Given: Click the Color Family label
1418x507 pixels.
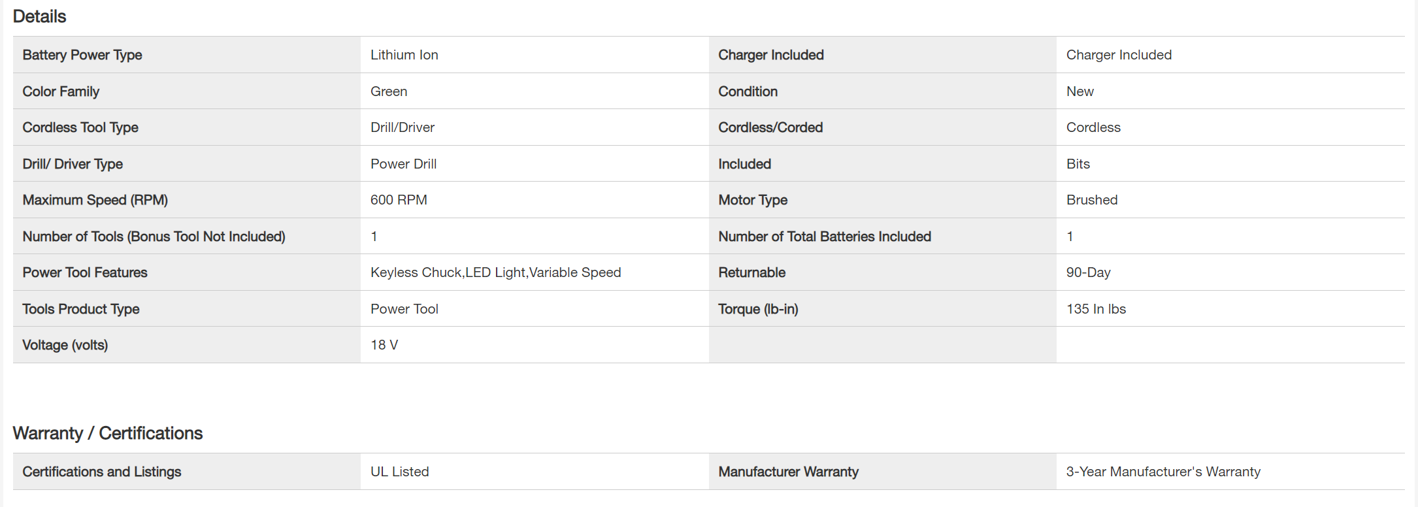Looking at the screenshot, I should [x=61, y=91].
